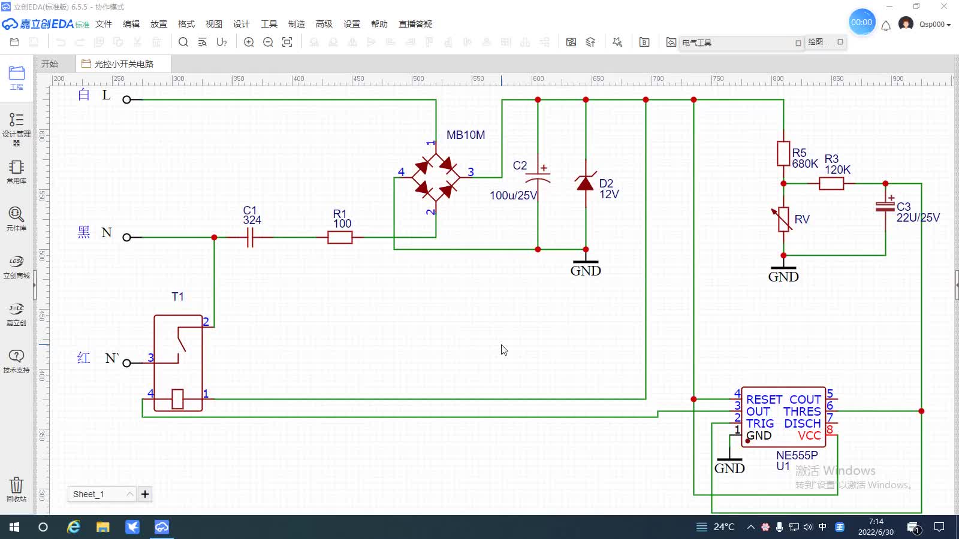959x539 pixels.
Task: Open the 文件 file menu
Action: click(104, 24)
